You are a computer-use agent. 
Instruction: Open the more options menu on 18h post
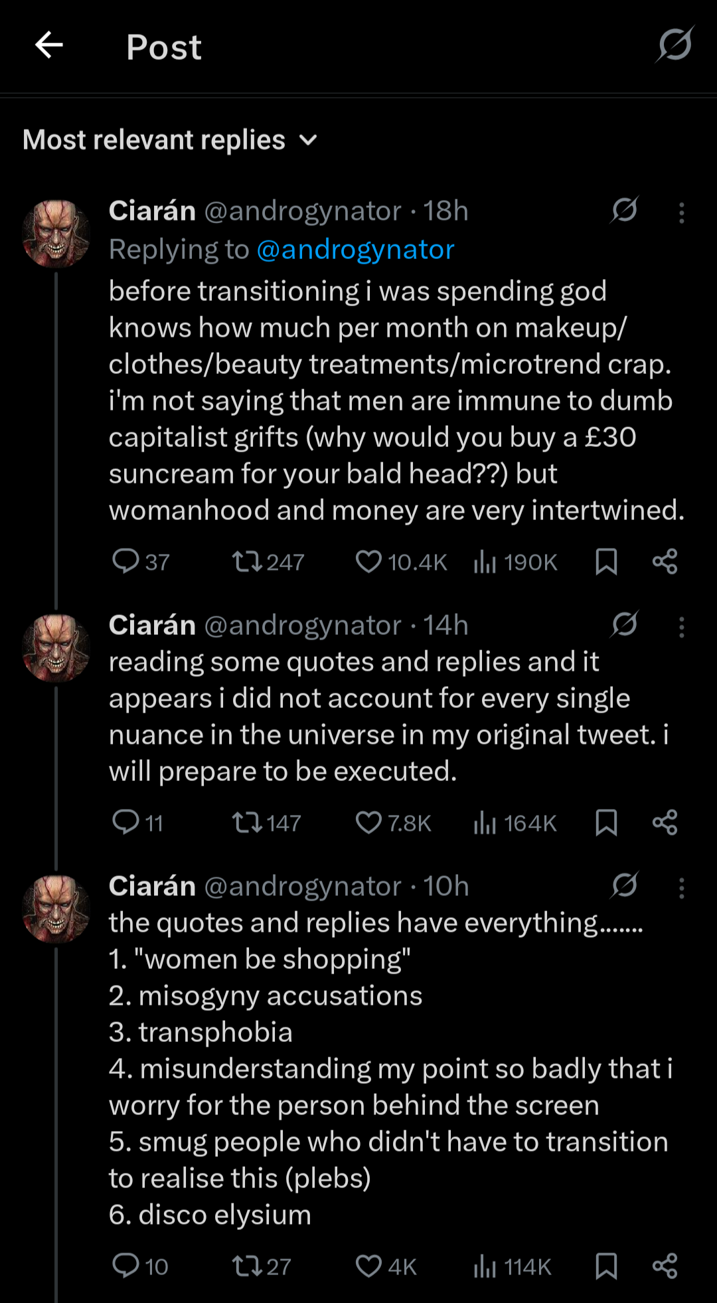pos(681,213)
